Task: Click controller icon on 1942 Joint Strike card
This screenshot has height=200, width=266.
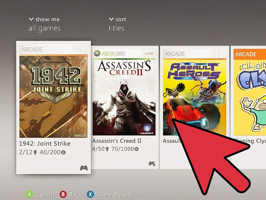Action: (x=84, y=168)
